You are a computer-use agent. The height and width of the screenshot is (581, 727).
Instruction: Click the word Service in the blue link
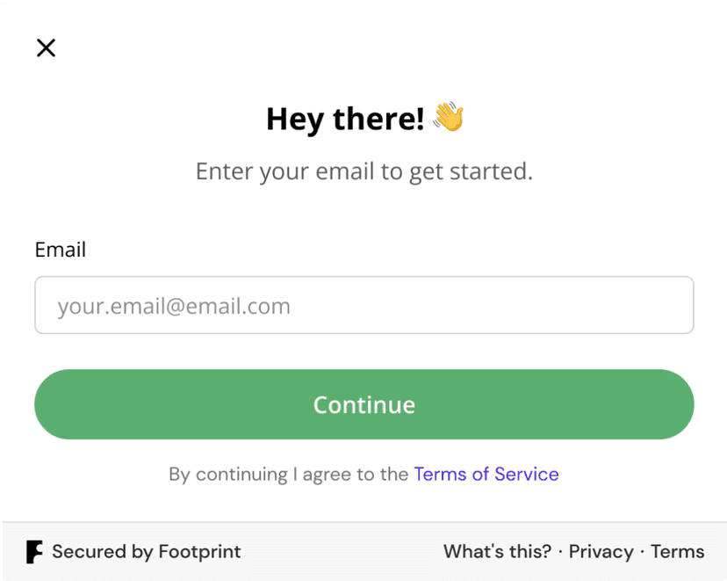[x=527, y=475]
